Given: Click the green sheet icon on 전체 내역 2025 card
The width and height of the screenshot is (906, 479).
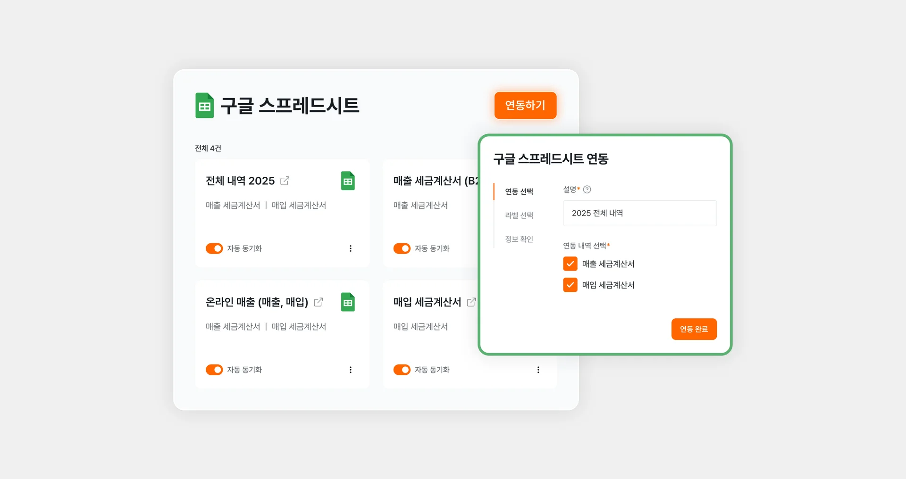Looking at the screenshot, I should coord(348,181).
